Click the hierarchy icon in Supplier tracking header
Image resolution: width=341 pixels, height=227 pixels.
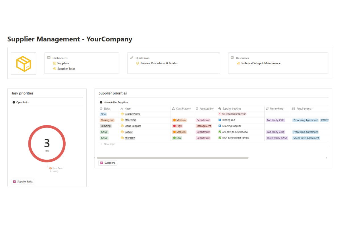[x=220, y=109]
